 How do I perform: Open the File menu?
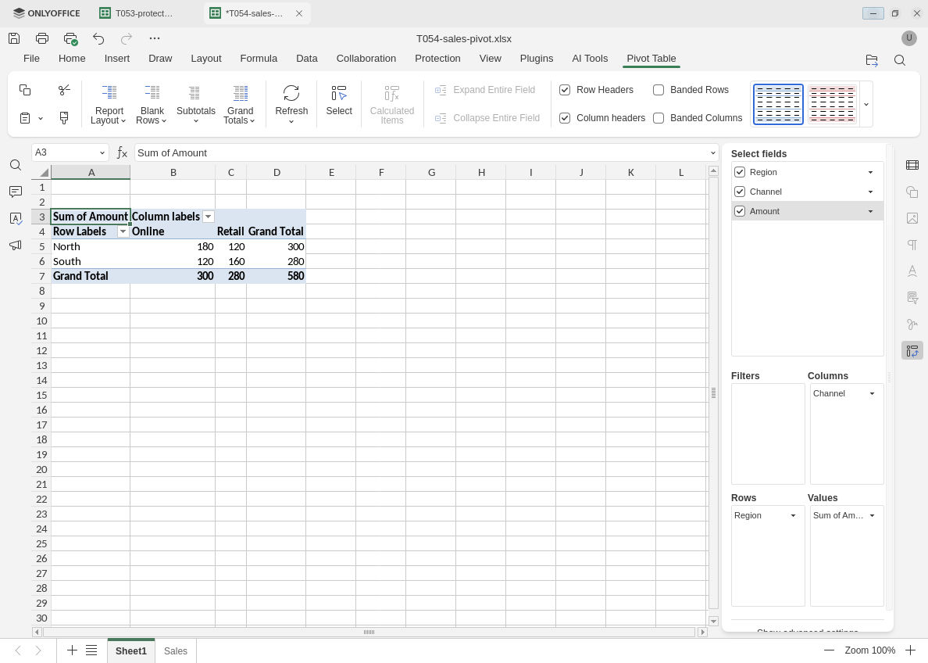31,59
